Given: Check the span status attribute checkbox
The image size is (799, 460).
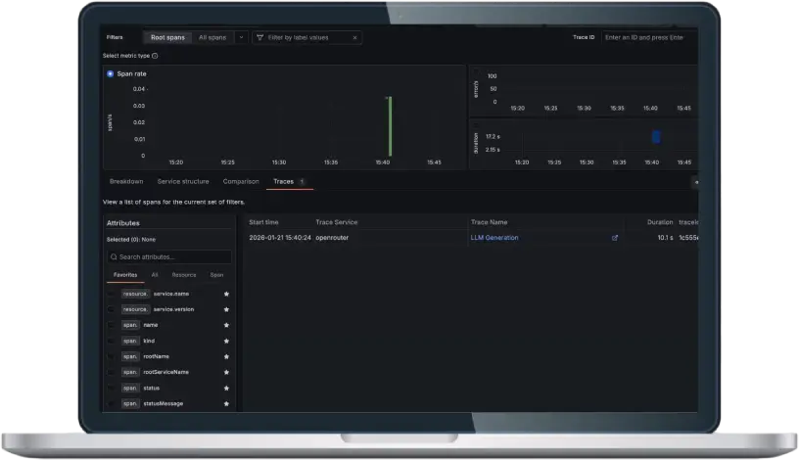Looking at the screenshot, I should tap(111, 389).
